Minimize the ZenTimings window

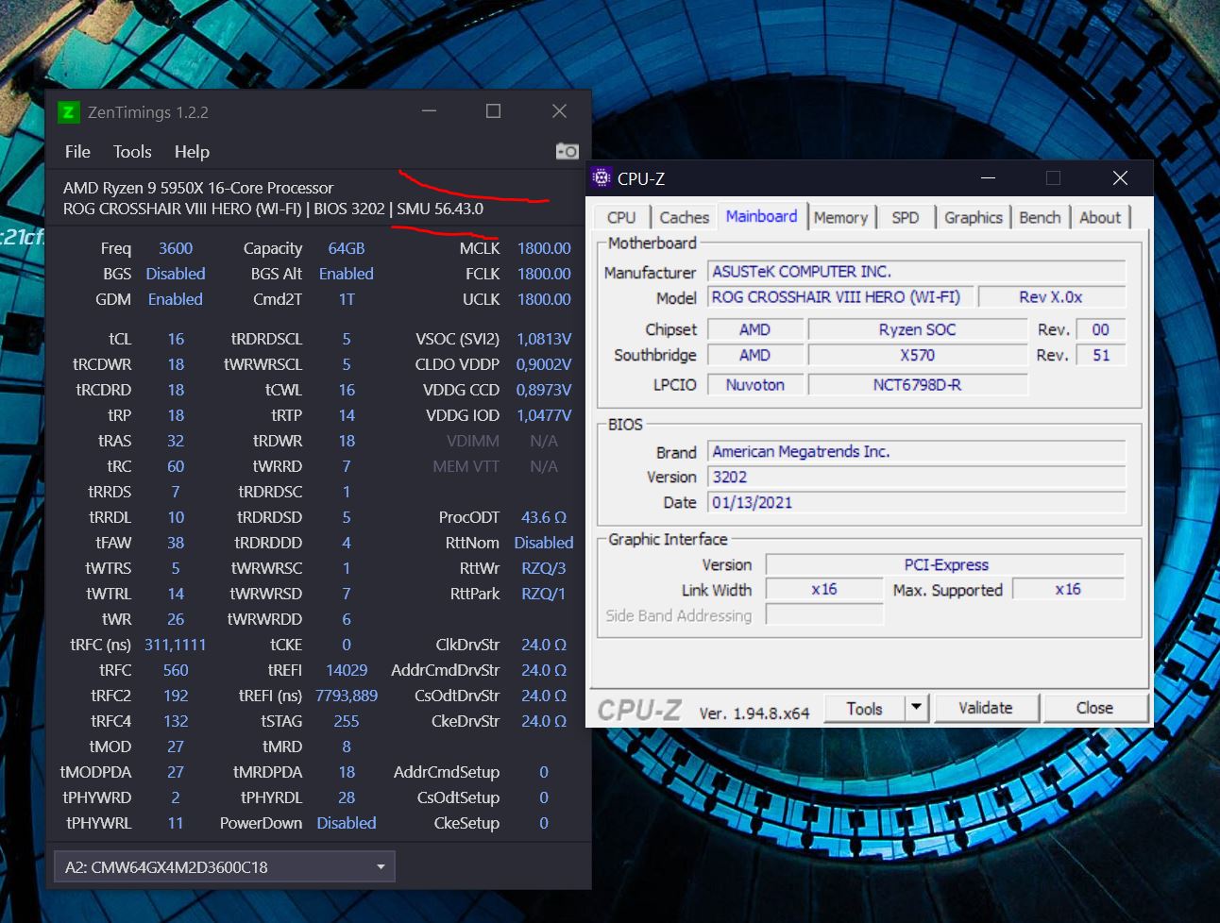coord(429,111)
